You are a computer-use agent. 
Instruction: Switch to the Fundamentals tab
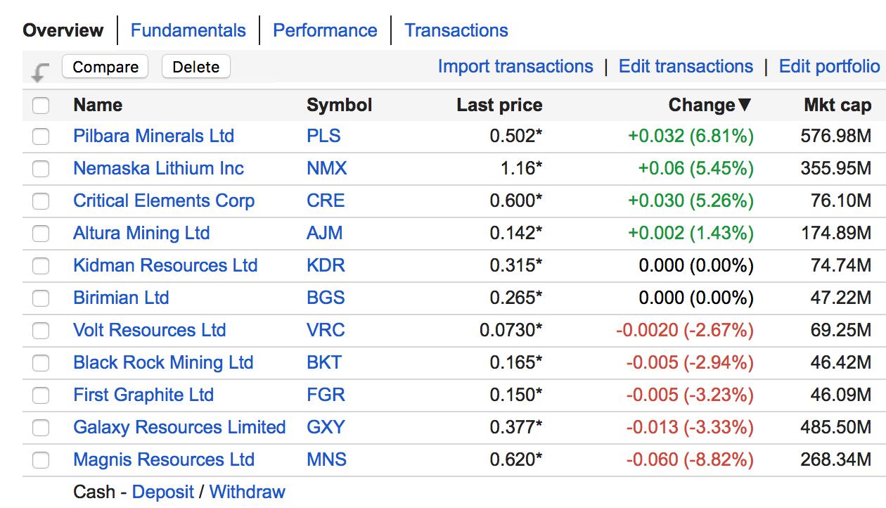click(x=188, y=30)
